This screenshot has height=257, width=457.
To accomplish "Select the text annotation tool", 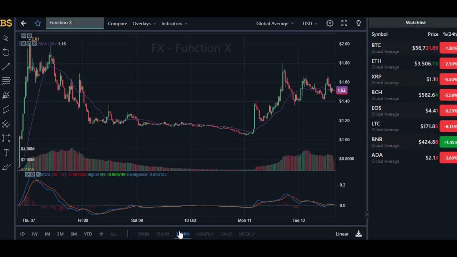I will click(x=6, y=153).
